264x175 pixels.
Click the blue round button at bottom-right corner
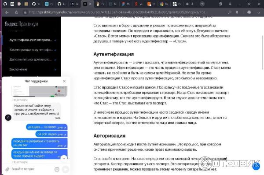[256, 166]
